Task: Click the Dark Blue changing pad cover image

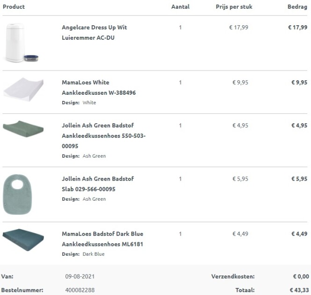Action: [23, 239]
